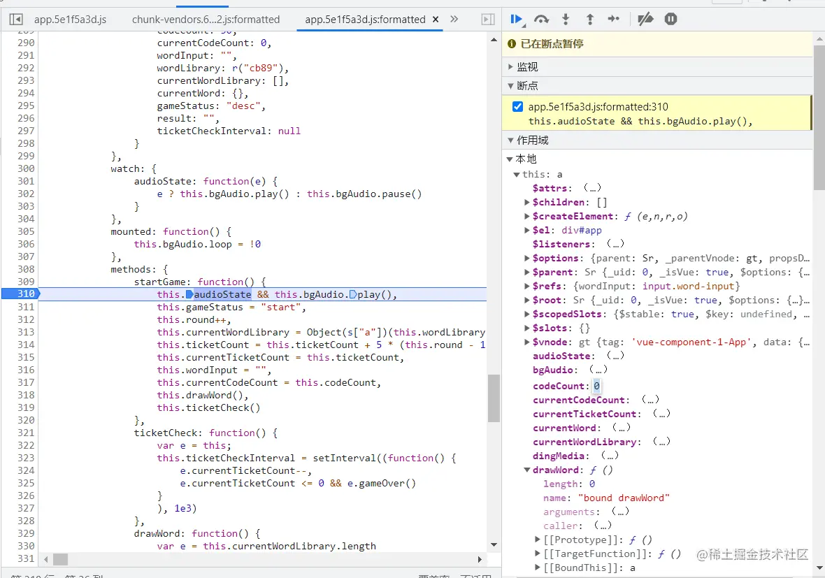Expand the $createElement property
The width and height of the screenshot is (825, 578).
[527, 216]
